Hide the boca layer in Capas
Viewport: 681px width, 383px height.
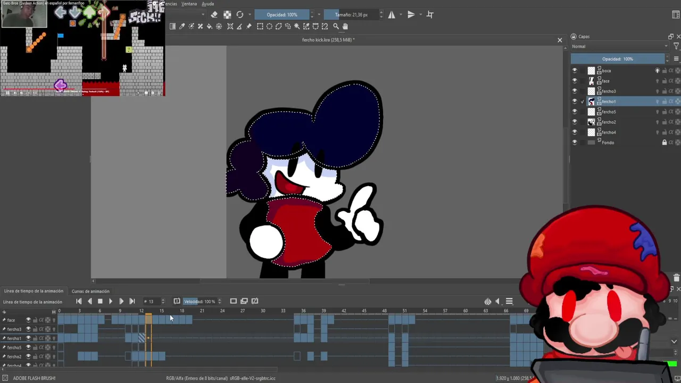point(574,71)
